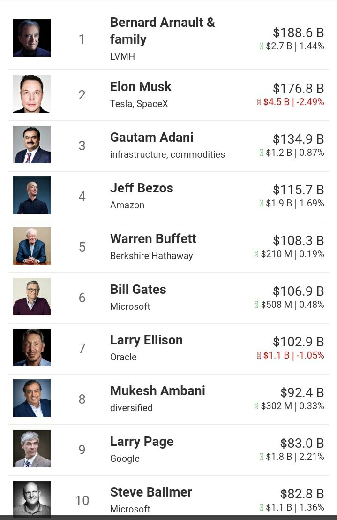Click the rank number 10 entry
The width and height of the screenshot is (337, 520).
pyautogui.click(x=82, y=500)
